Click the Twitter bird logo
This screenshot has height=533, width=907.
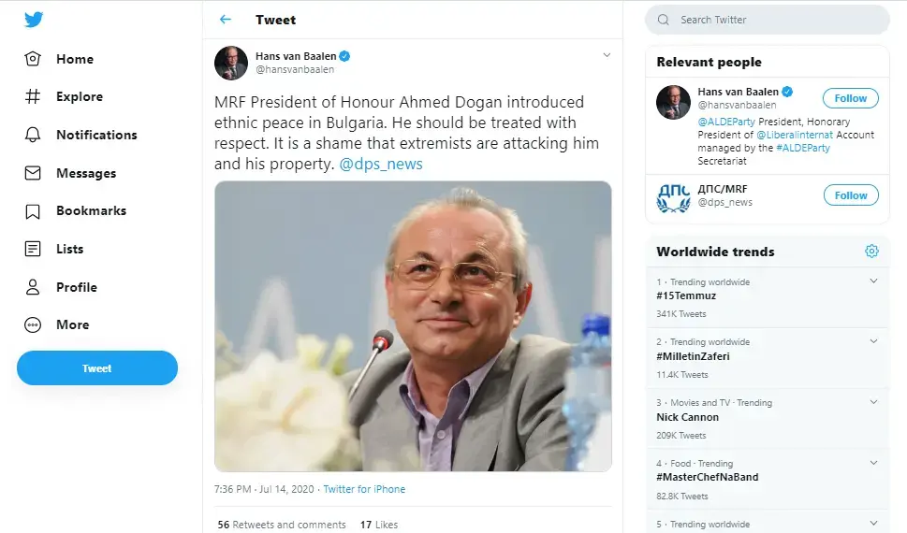[34, 20]
